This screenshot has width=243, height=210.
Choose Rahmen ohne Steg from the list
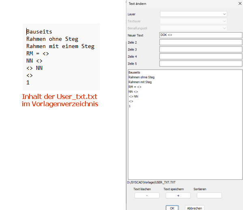(x=141, y=77)
